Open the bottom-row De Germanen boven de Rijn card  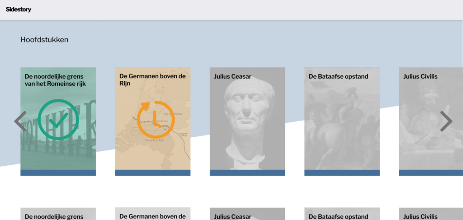[x=152, y=214]
